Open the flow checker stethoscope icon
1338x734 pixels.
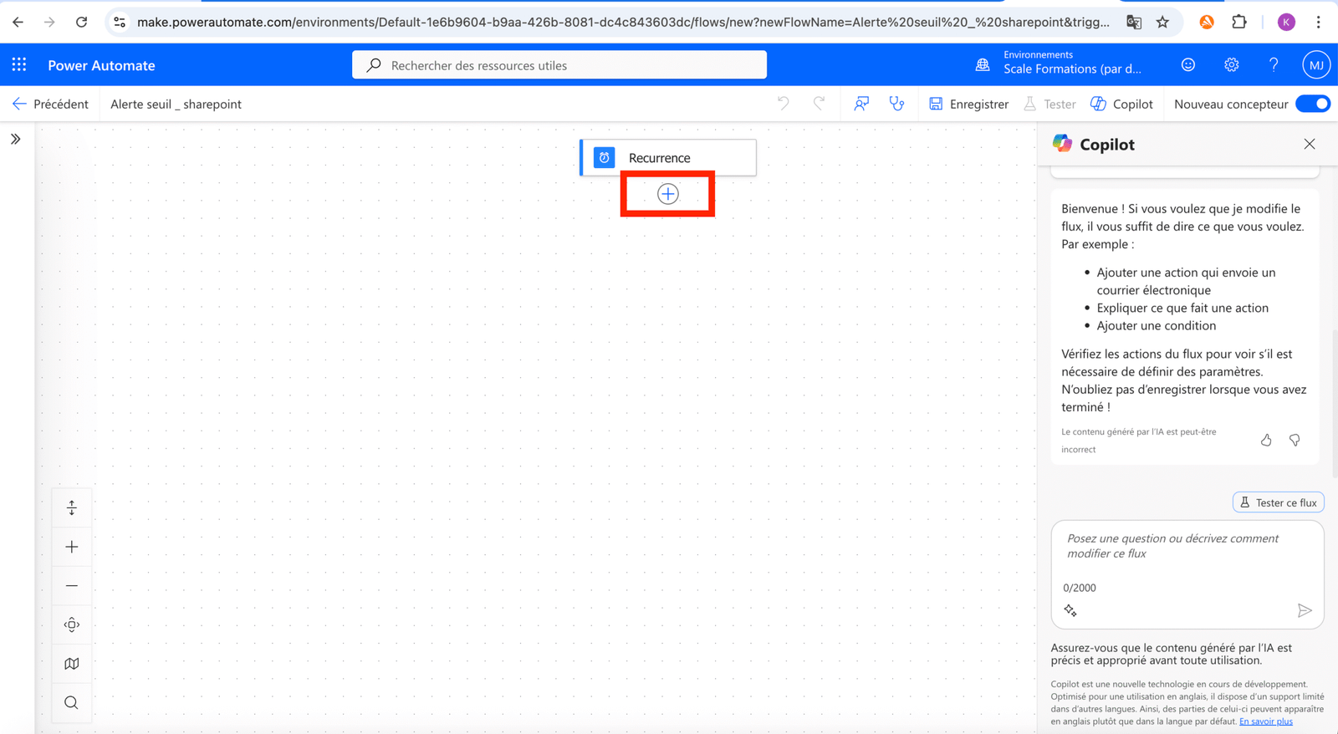click(896, 104)
